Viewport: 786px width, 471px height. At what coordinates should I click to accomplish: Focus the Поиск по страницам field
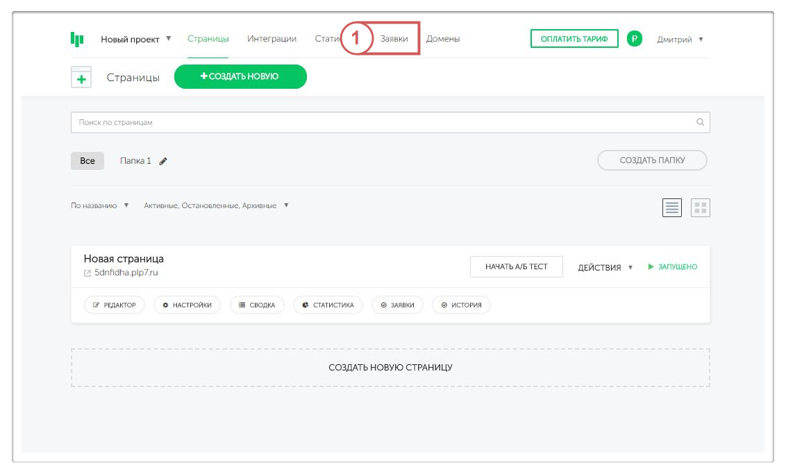(382, 122)
